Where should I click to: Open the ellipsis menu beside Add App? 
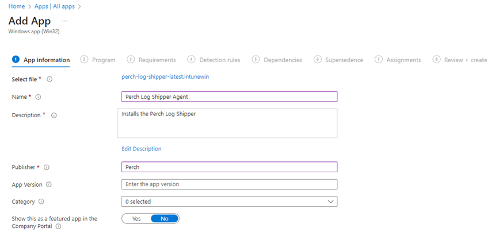click(64, 20)
